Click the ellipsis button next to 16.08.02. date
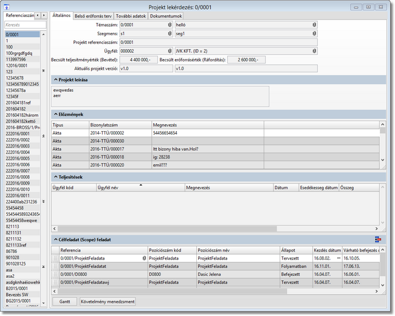Viewport: 395px width, 316px height. (338, 258)
